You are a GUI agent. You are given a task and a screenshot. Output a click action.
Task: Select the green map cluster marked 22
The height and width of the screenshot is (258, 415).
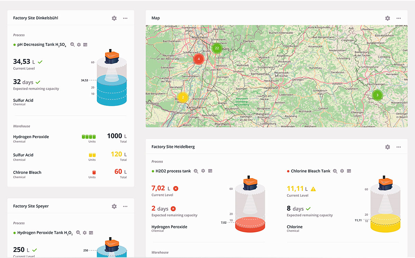pyautogui.click(x=217, y=48)
